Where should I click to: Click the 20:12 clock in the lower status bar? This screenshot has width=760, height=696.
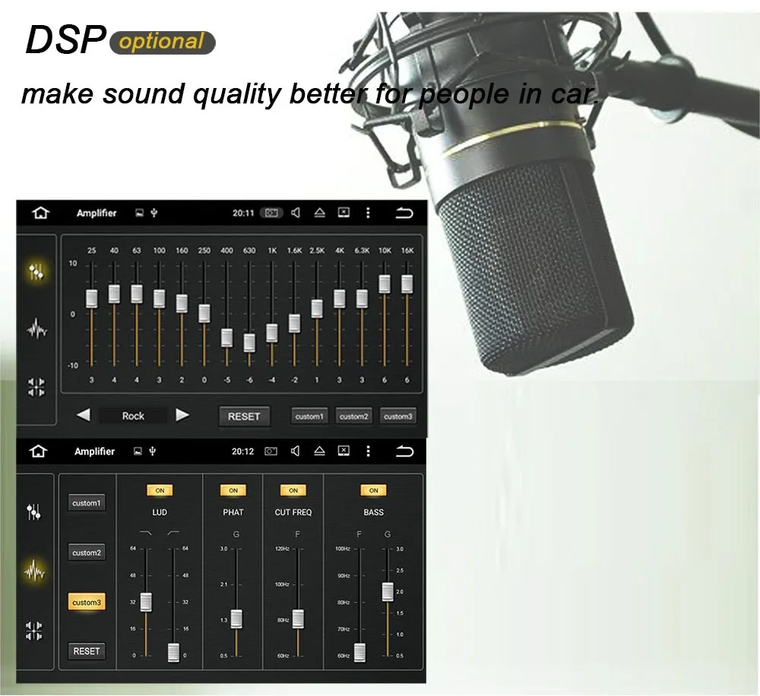(243, 452)
